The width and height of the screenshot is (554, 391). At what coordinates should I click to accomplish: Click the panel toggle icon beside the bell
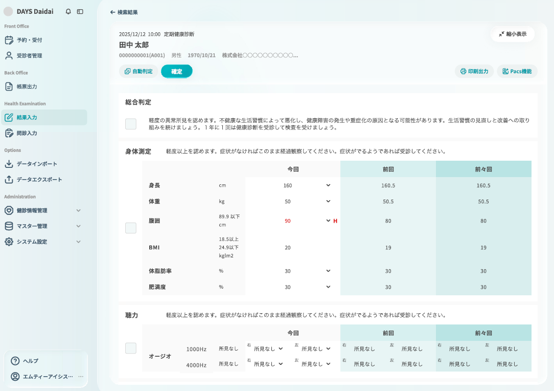point(80,11)
